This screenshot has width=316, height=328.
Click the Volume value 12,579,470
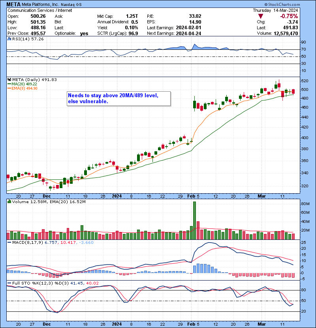[286, 33]
